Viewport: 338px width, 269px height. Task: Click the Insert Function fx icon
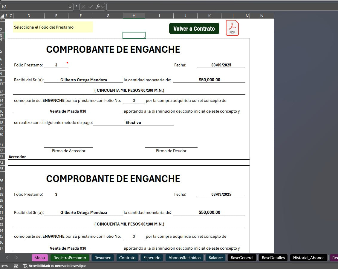98,7
